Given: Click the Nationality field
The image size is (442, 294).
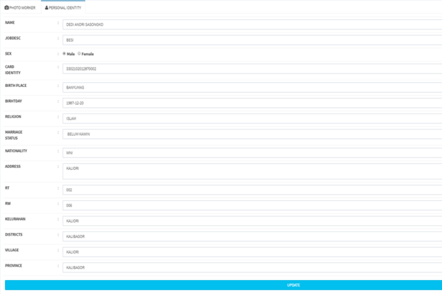Looking at the screenshot, I should (252, 153).
